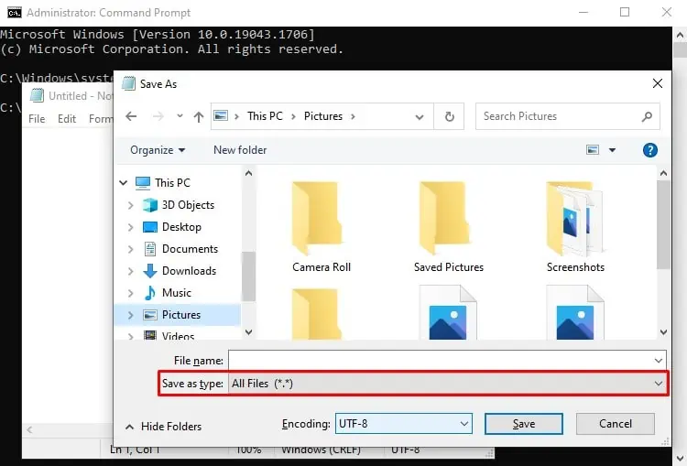687x466 pixels.
Task: Change view with the view icon
Action: click(593, 150)
